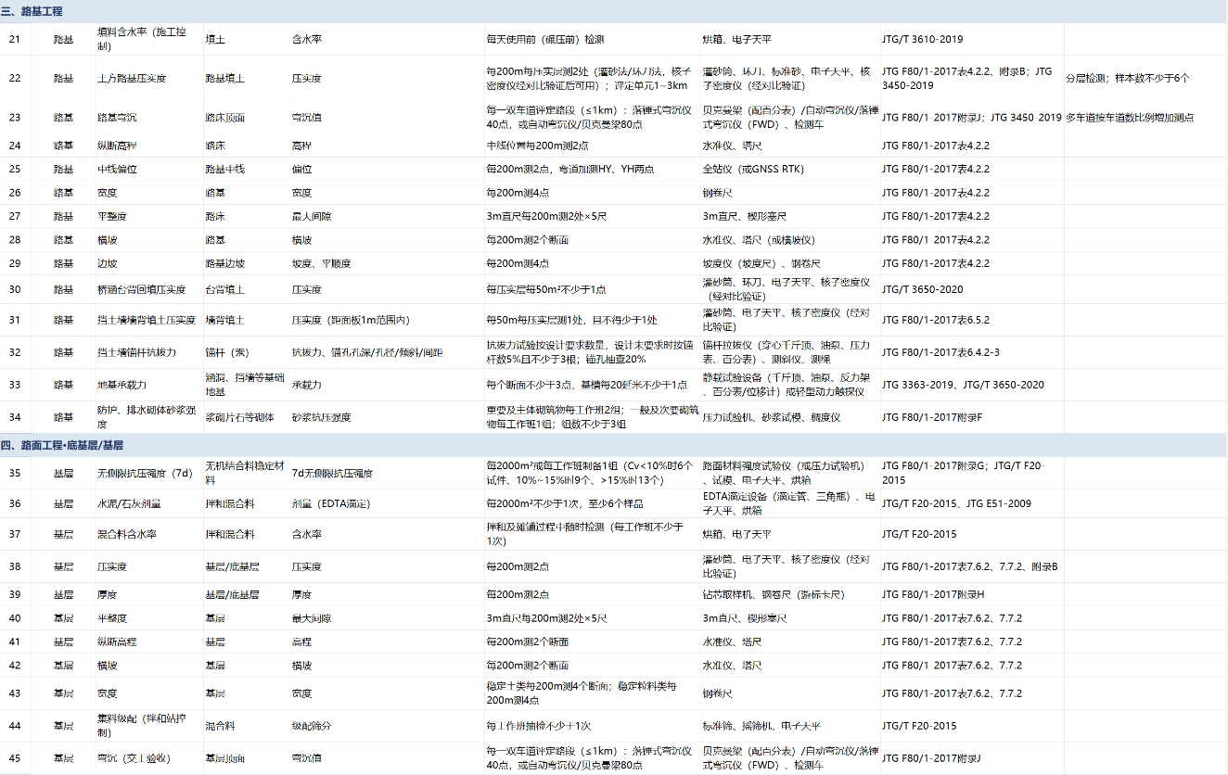Select the cell "挡土墙锚杆抗拔力"
The height and width of the screenshot is (775, 1228).
pyautogui.click(x=137, y=353)
